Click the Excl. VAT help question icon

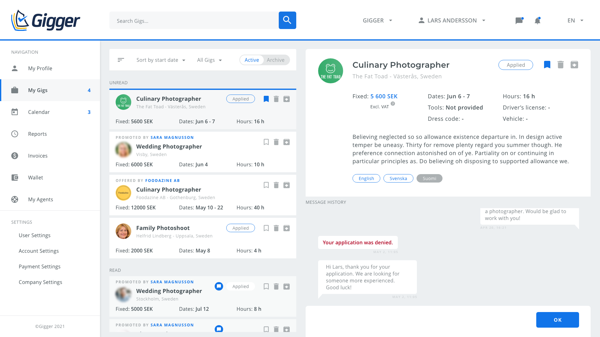pos(393,104)
